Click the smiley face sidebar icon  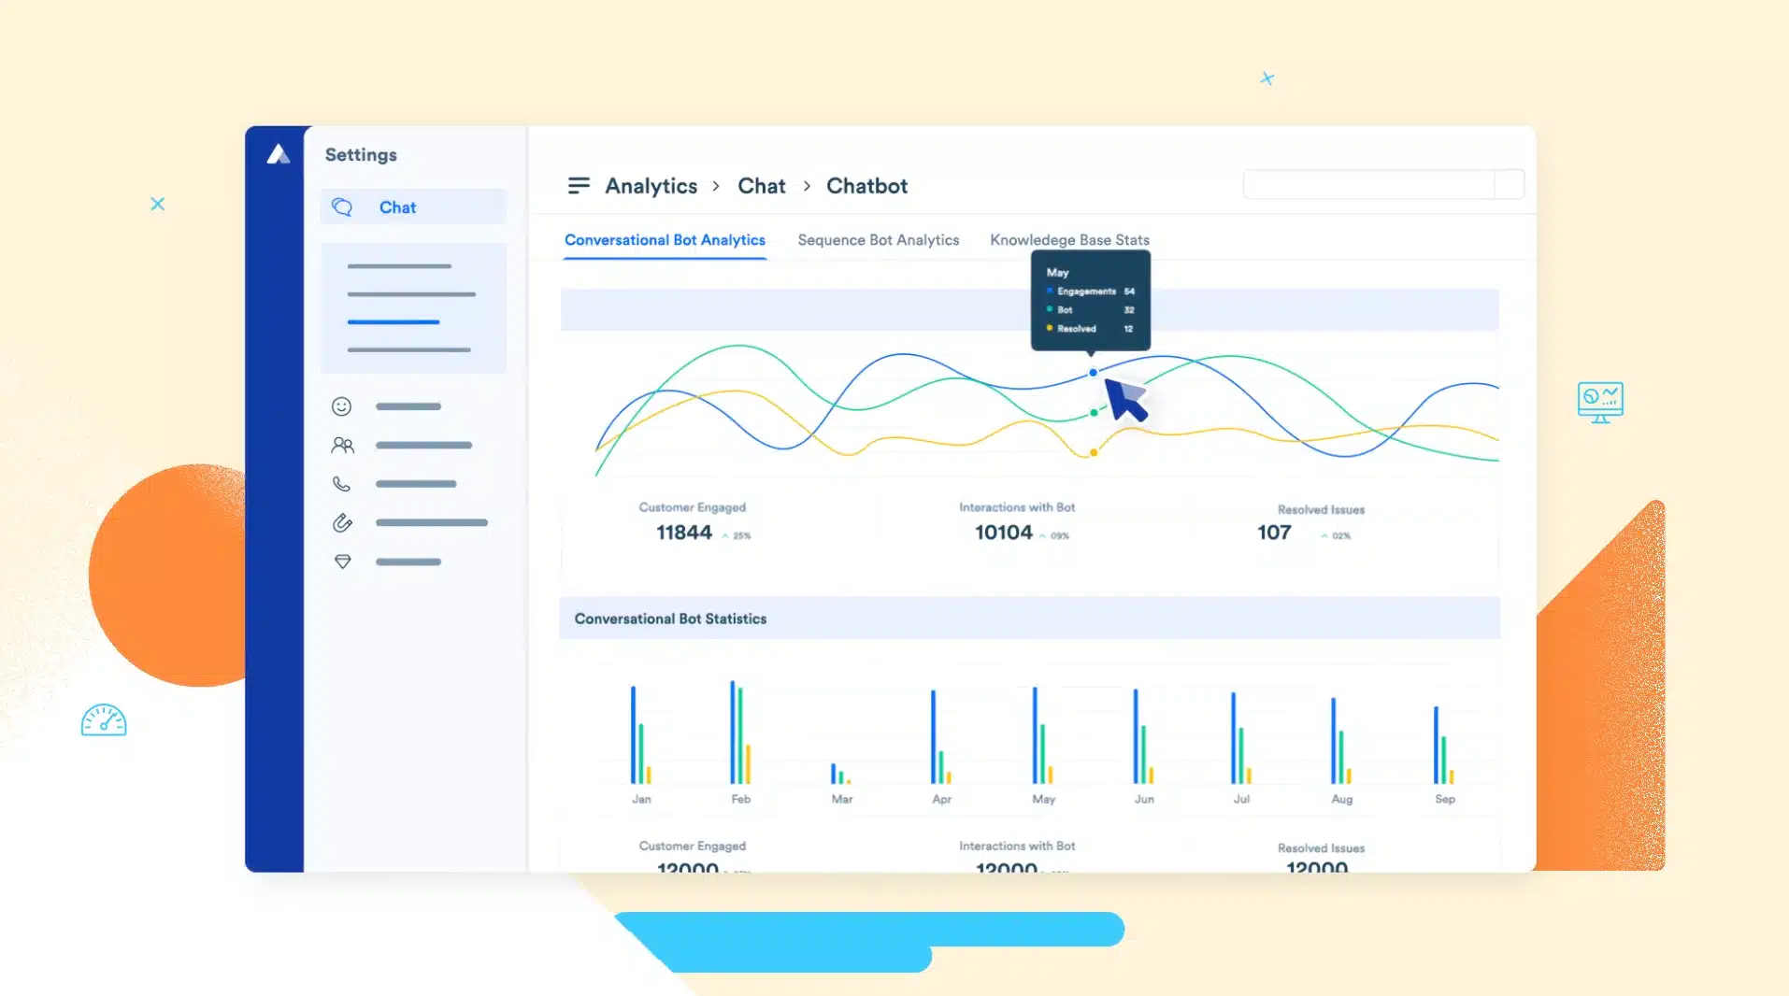(x=341, y=406)
